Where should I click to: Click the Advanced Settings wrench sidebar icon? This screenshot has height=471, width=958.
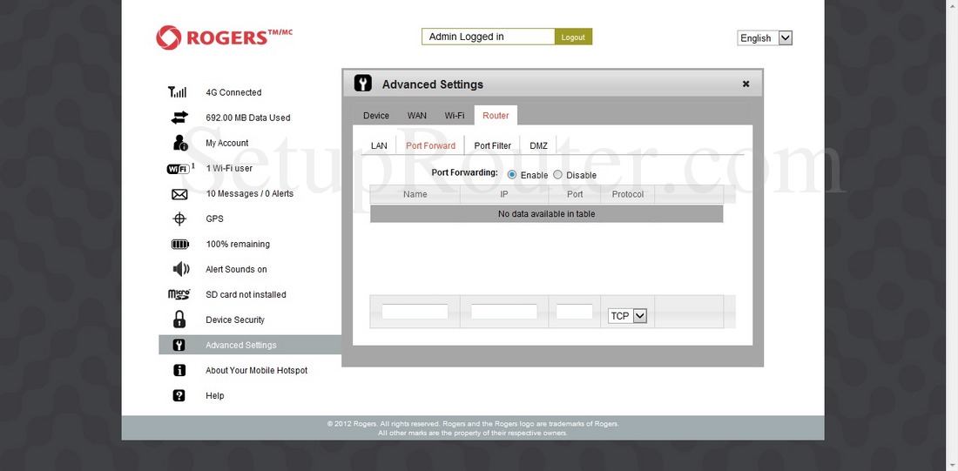click(179, 345)
